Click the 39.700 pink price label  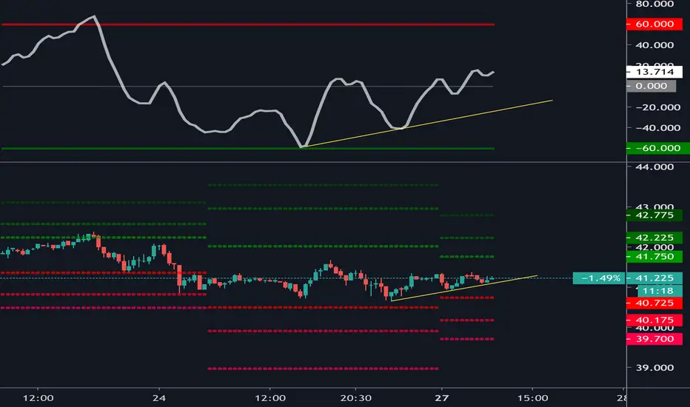pyautogui.click(x=654, y=339)
